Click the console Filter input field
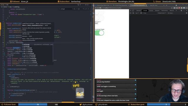This screenshot has height=106, width=188. pyautogui.click(x=150, y=13)
